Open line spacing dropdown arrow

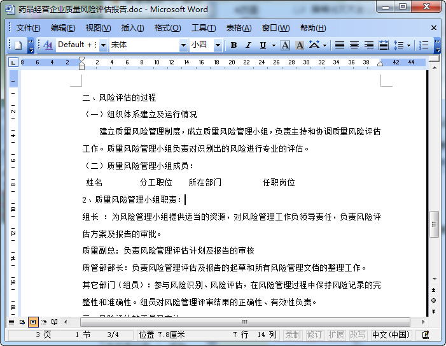click(x=408, y=45)
